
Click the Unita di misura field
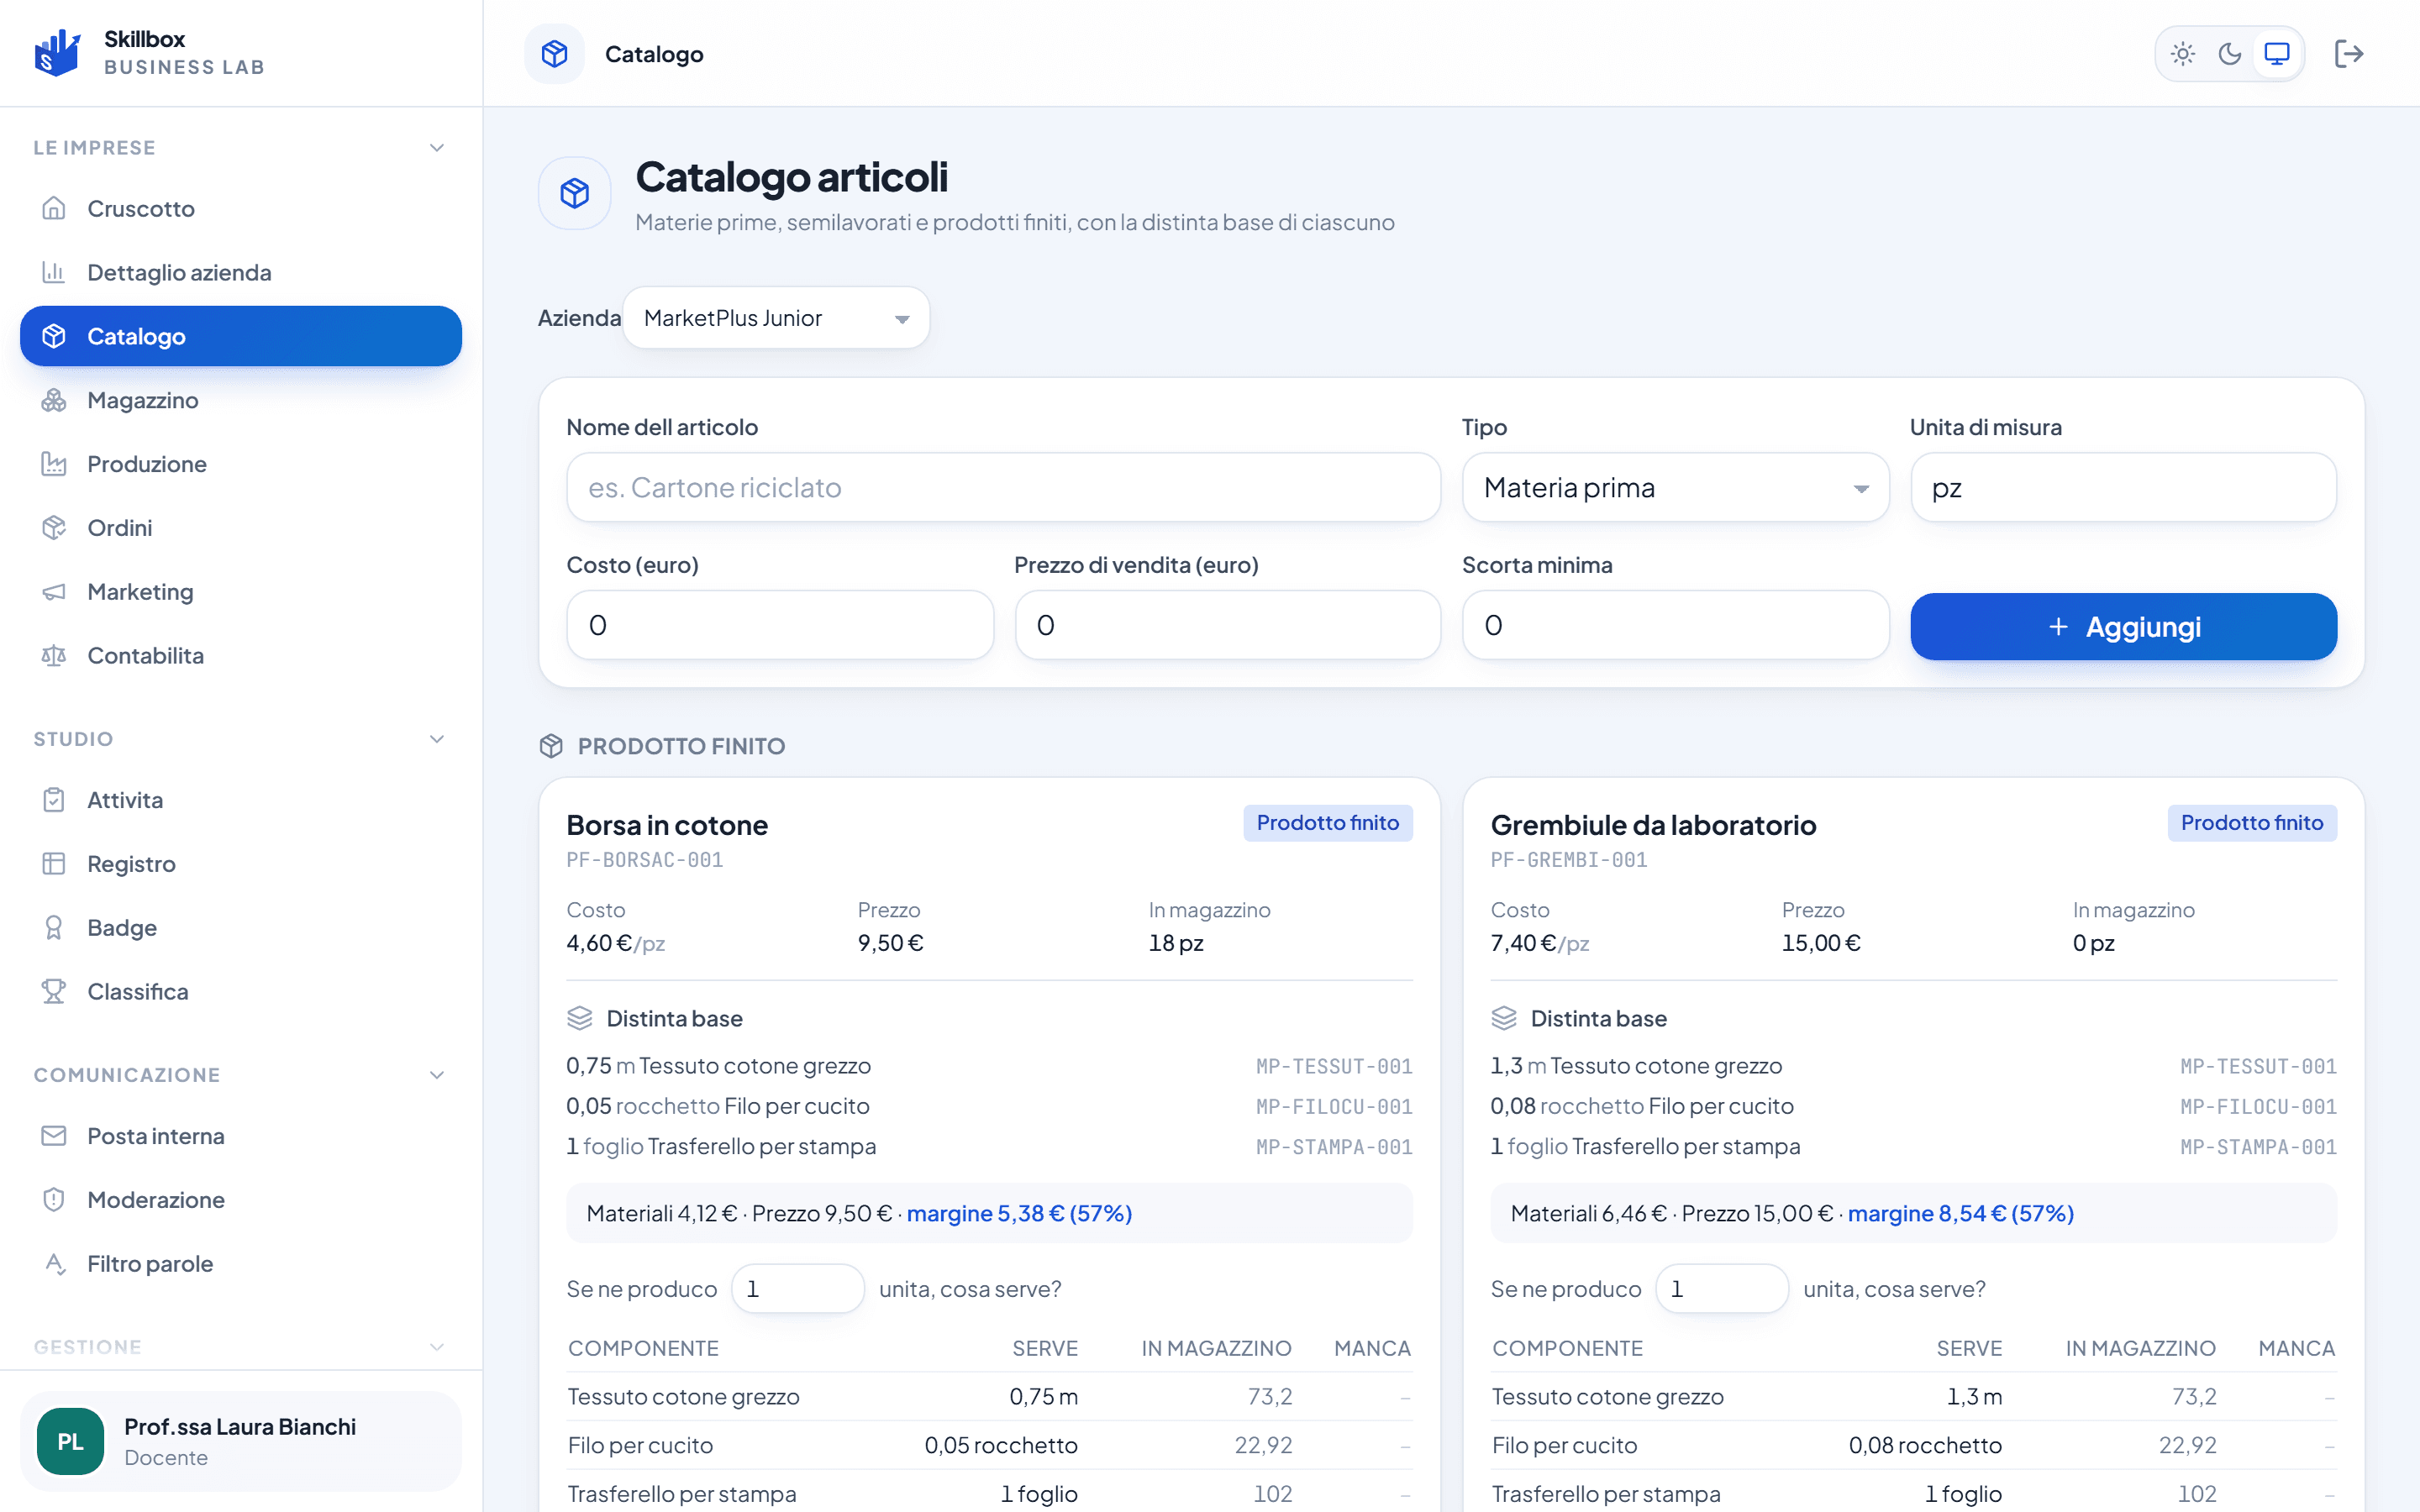(2123, 488)
